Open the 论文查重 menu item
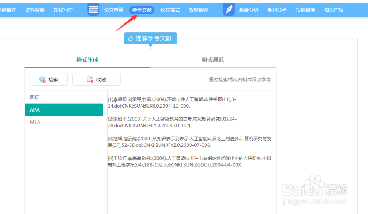The height and width of the screenshot is (214, 368). click(x=114, y=10)
